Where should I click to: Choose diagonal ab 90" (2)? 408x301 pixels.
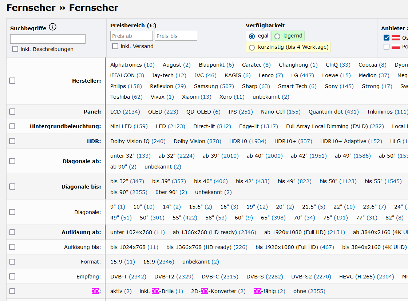(x=123, y=166)
